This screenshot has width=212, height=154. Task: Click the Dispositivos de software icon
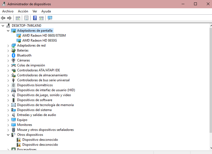point(14,100)
